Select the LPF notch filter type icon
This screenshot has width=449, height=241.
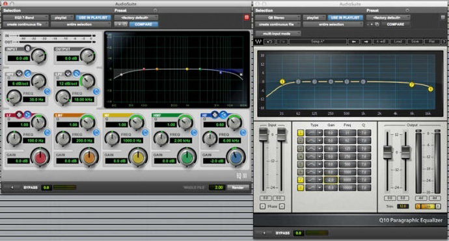68,74
